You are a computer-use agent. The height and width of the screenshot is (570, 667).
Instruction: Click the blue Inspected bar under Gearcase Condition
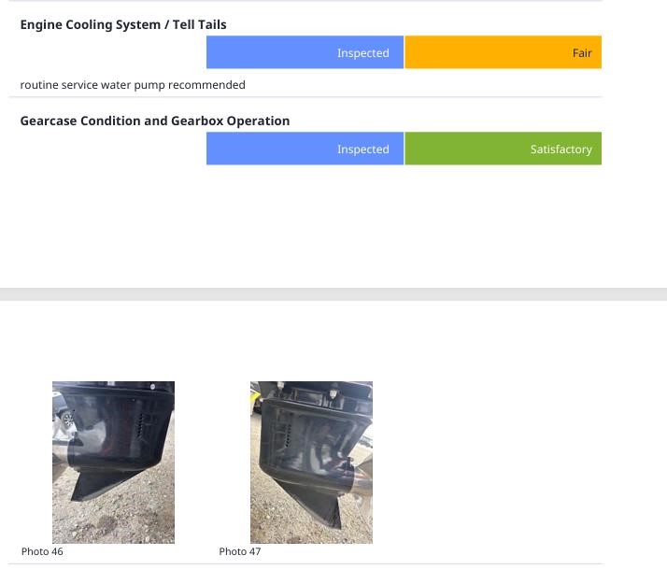pos(305,150)
